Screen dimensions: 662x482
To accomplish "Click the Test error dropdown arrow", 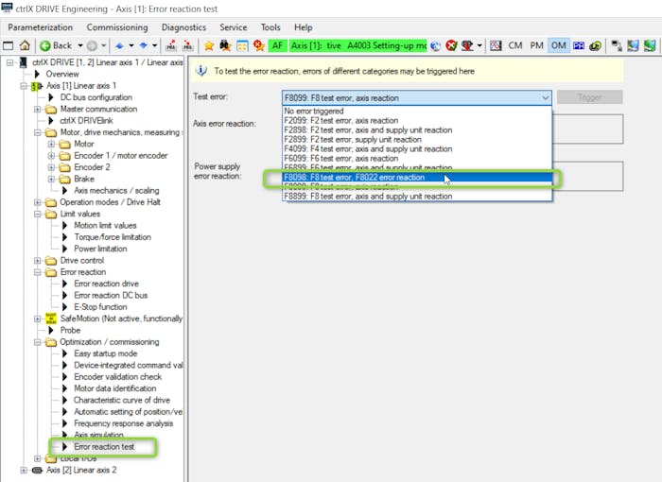I will coord(545,97).
